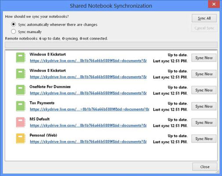Click the pink MS Default notebook icon
The width and height of the screenshot is (222, 176).
(x=21, y=122)
